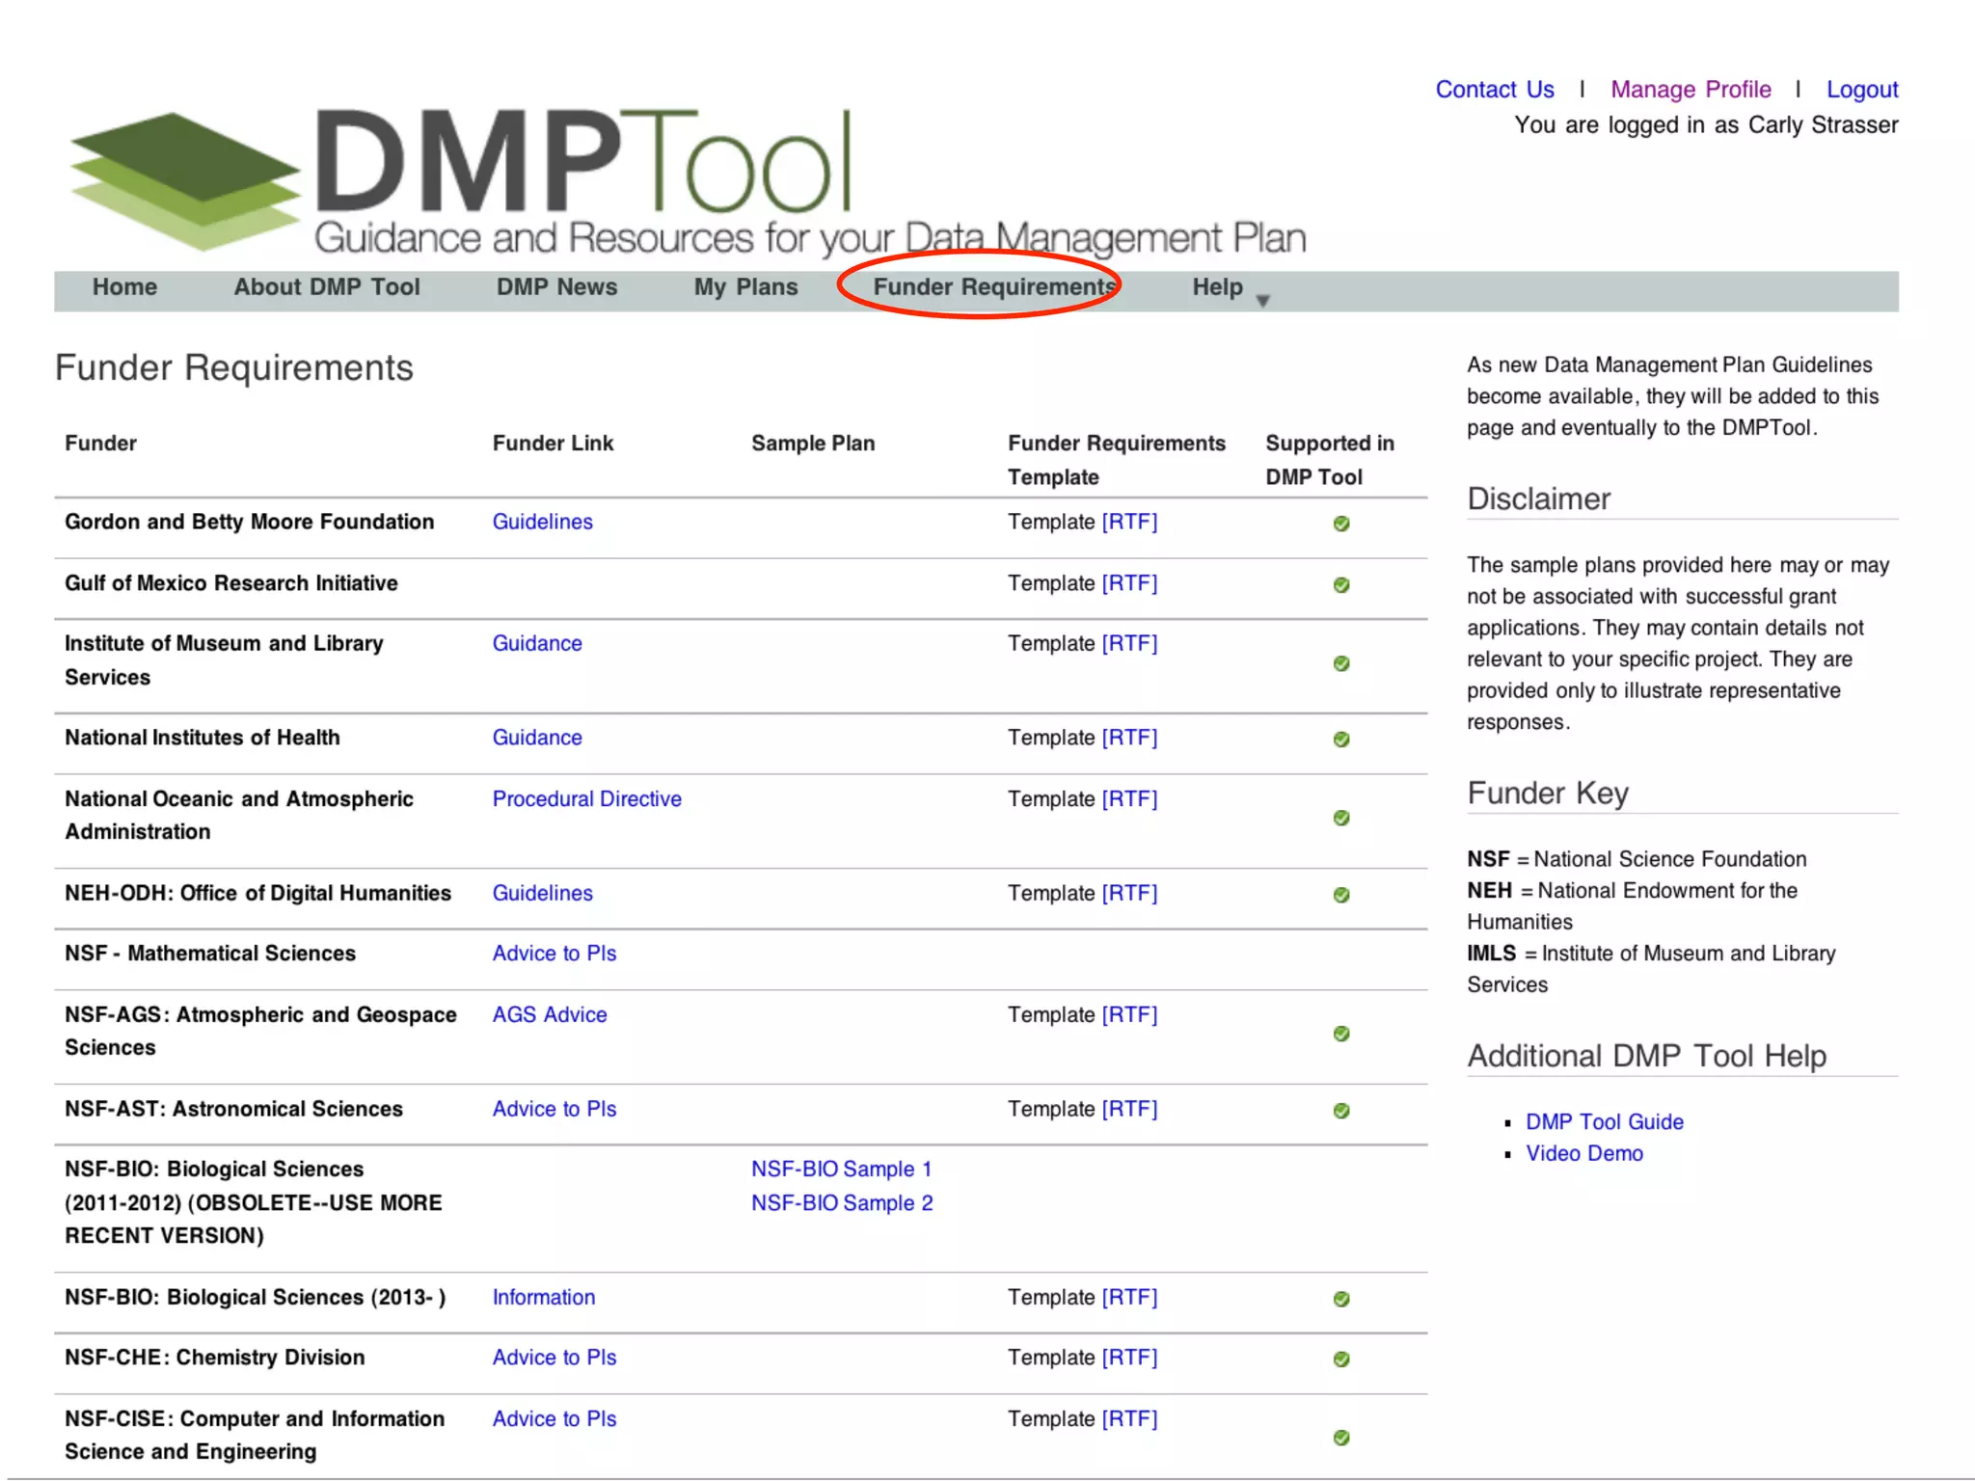Open NSF-BIO Sample 1 plan link
The width and height of the screenshot is (1975, 1481).
[841, 1169]
